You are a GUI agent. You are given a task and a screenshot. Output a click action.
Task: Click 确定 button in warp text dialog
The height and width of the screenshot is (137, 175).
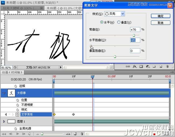tap(161, 16)
